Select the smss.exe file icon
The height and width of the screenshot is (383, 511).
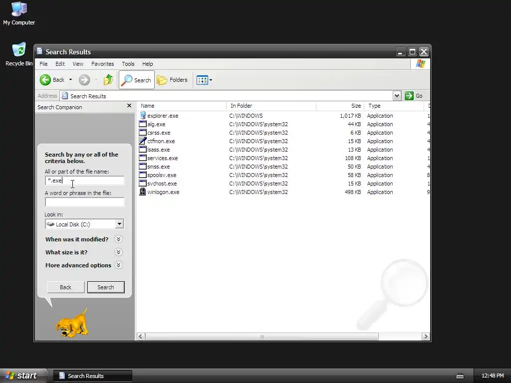point(143,166)
